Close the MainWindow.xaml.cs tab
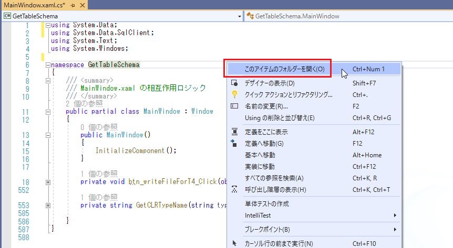The width and height of the screenshot is (453, 248). (x=83, y=5)
